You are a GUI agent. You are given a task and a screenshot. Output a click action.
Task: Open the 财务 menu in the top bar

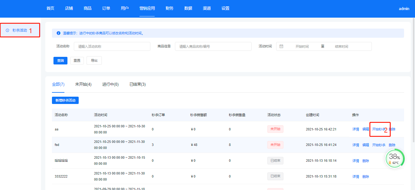170,9
